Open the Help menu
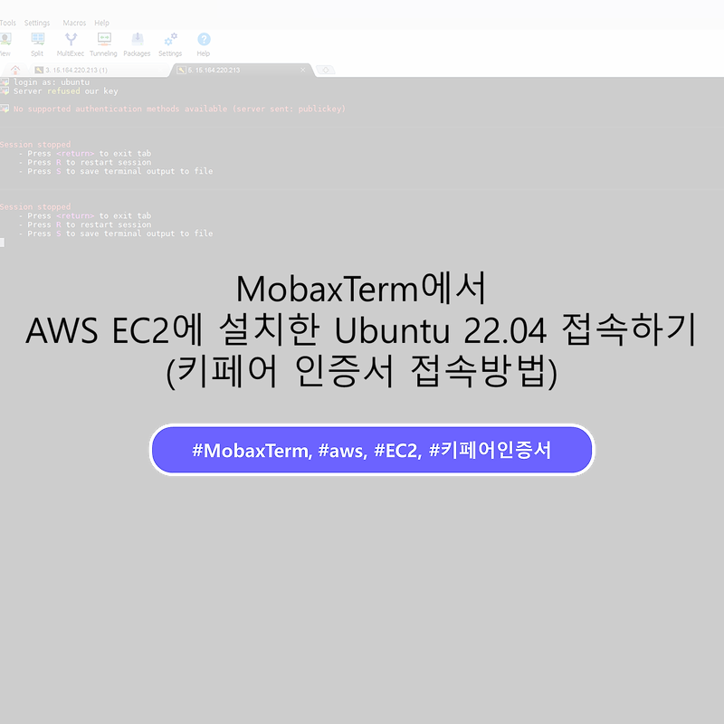This screenshot has height=724, width=724. [x=102, y=22]
